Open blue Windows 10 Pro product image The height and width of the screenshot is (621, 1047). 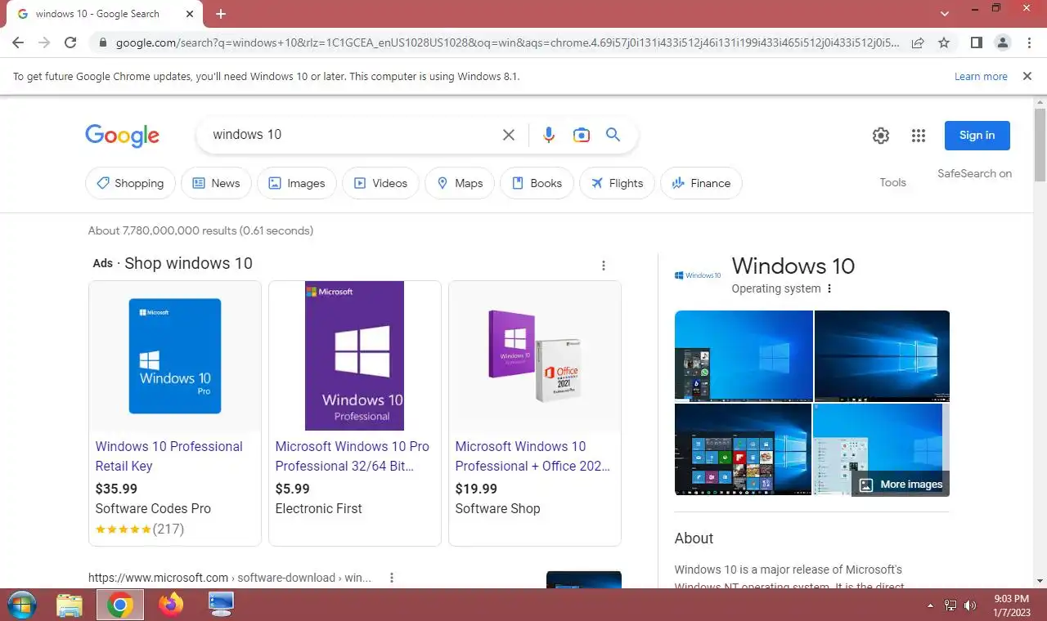[x=175, y=356]
